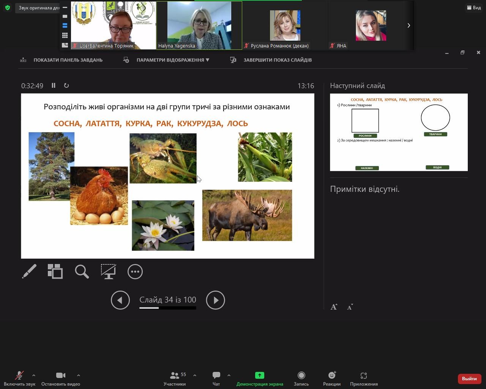
Task: Click the red Выйти button
Action: tap(469, 379)
